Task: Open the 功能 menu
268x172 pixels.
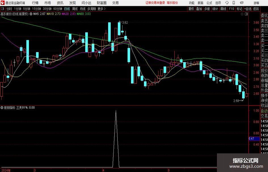Action: [x=192, y=3]
